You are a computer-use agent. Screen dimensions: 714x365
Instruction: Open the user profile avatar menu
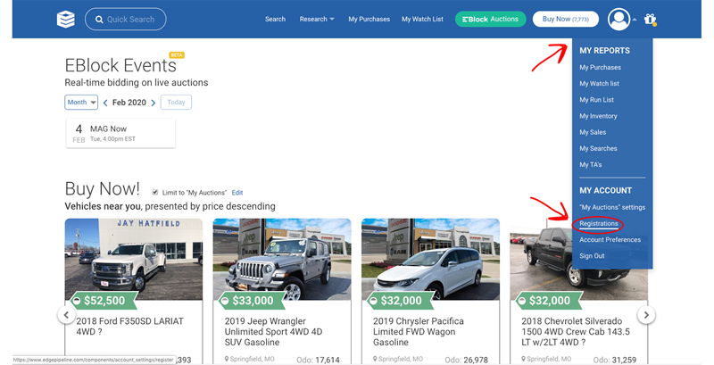click(x=619, y=19)
